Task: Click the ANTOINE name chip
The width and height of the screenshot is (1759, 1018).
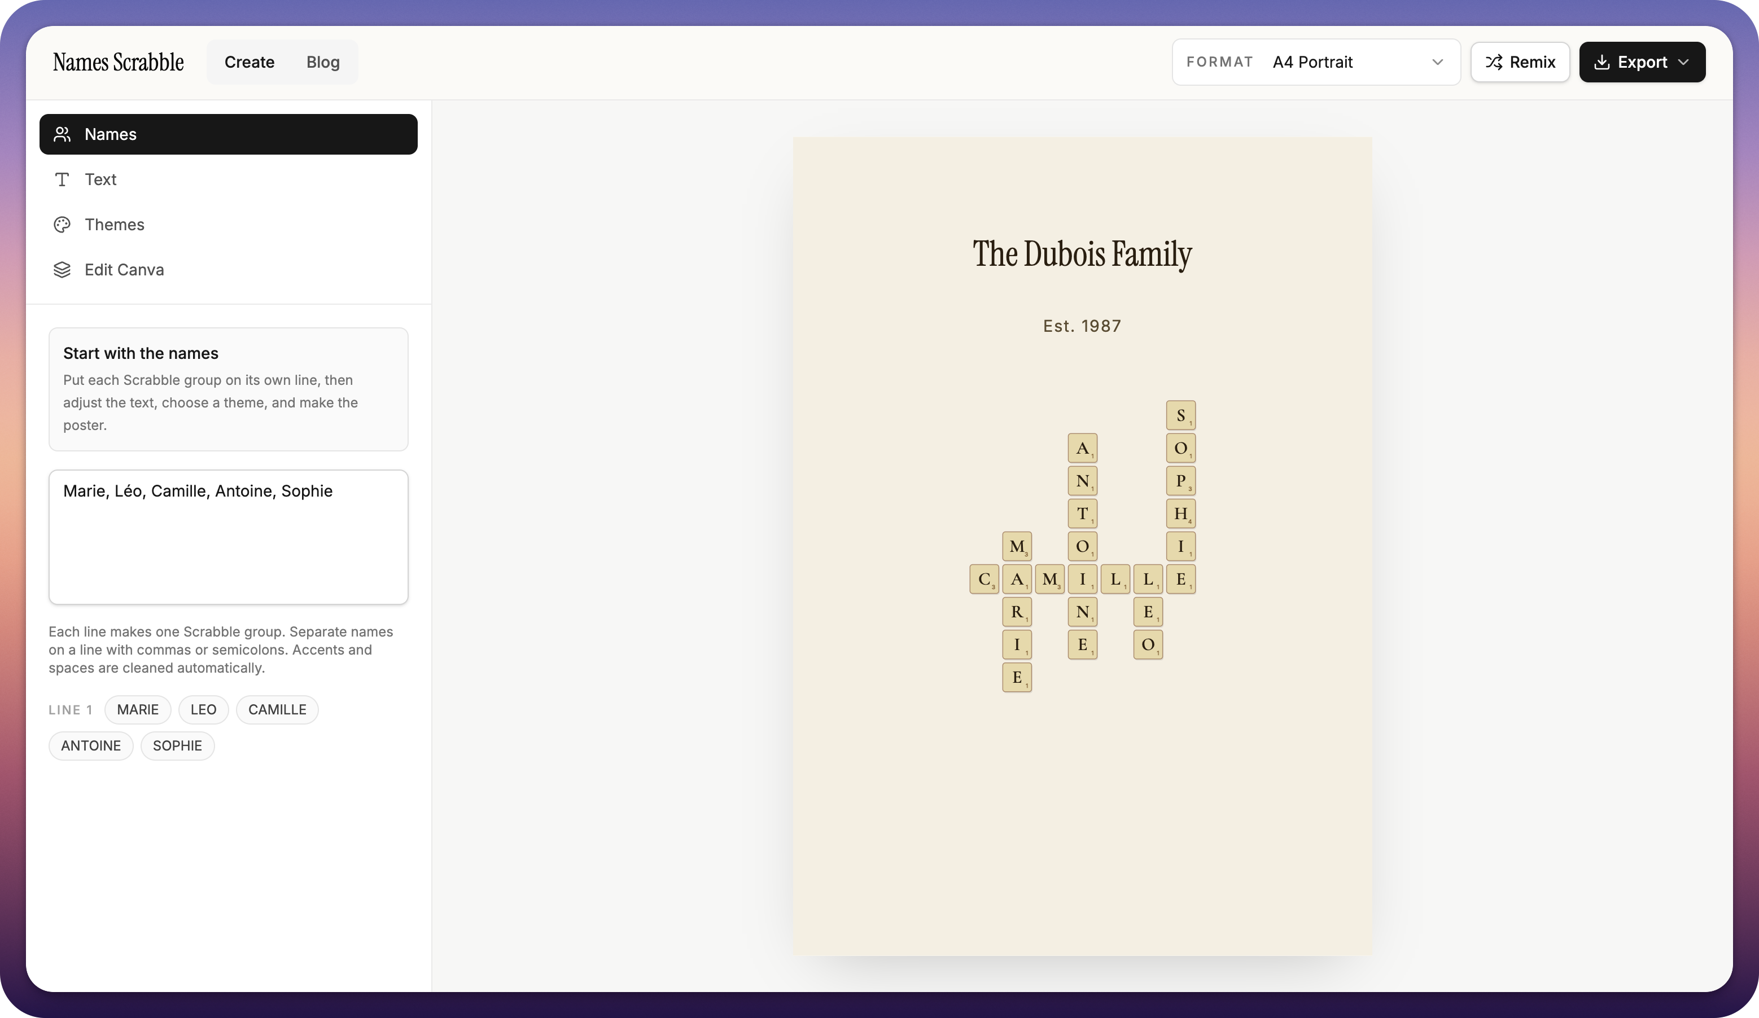Action: 91,746
